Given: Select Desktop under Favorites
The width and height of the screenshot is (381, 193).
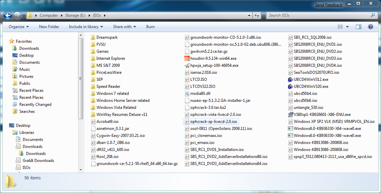Looking at the screenshot, I should point(26,55).
